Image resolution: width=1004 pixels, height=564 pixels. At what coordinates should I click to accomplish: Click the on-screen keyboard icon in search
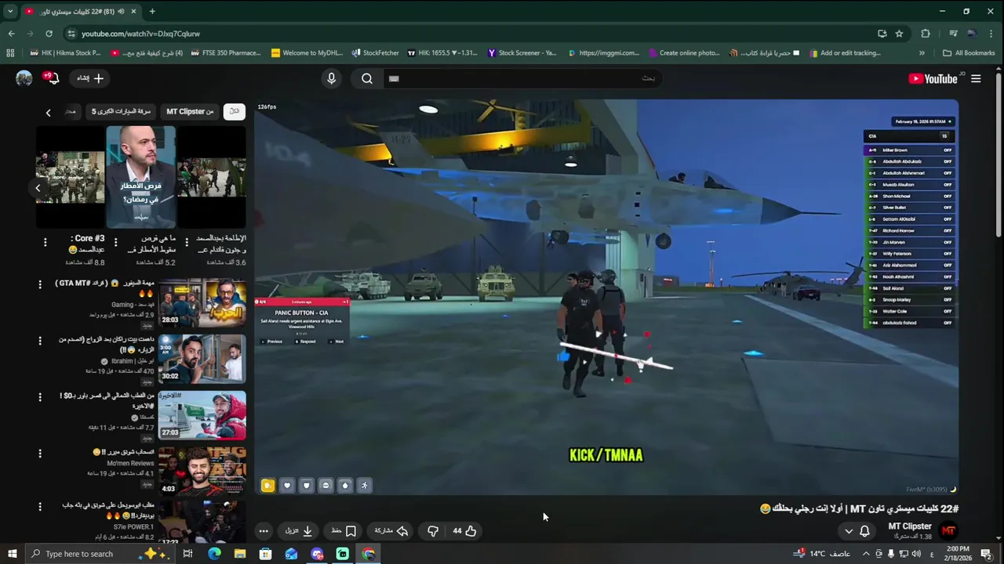point(394,78)
